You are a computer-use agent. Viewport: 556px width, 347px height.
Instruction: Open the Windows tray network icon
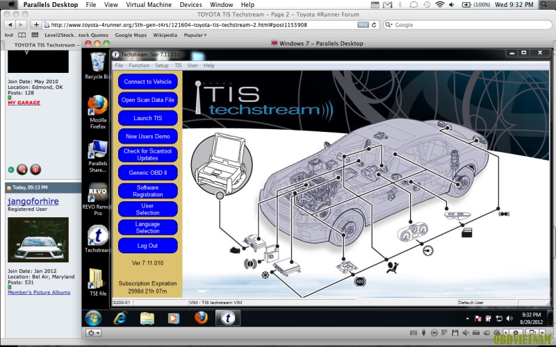point(499,319)
